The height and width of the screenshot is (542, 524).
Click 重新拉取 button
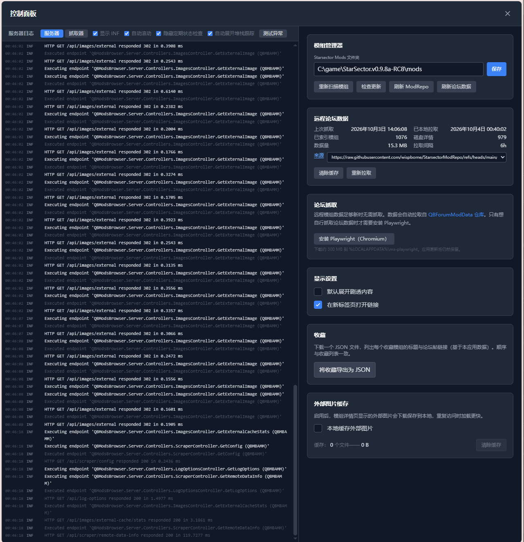click(x=361, y=173)
